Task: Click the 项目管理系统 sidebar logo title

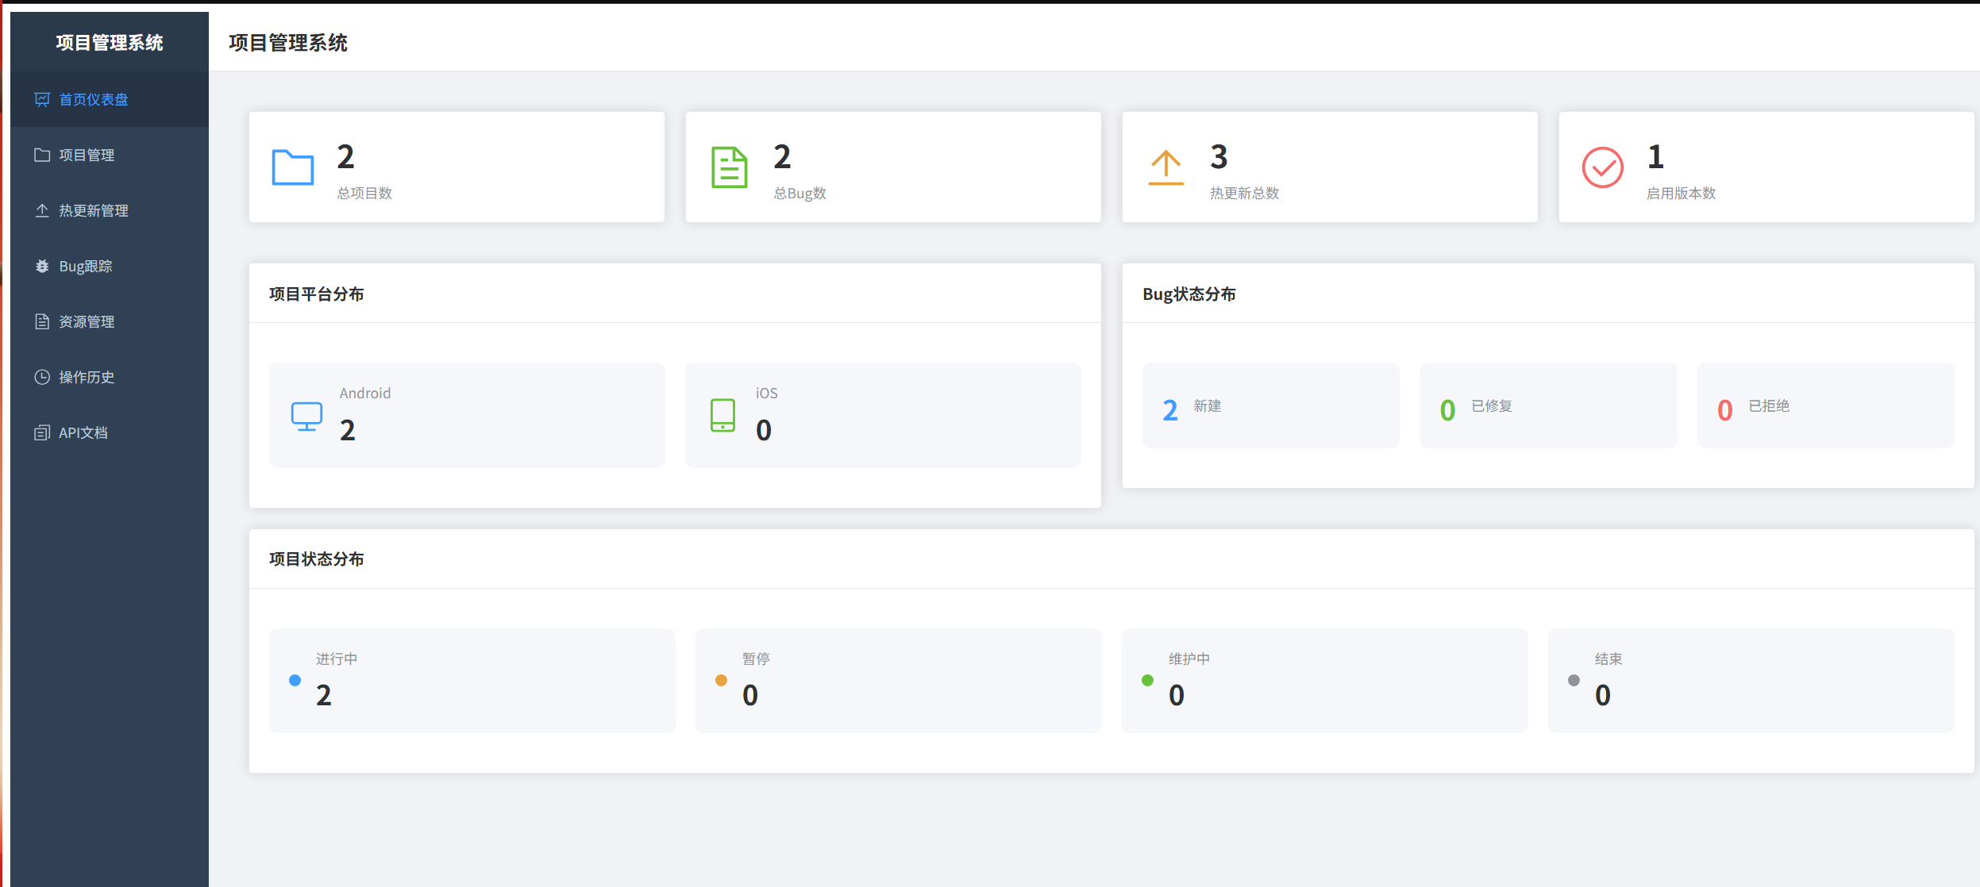Action: pyautogui.click(x=110, y=43)
